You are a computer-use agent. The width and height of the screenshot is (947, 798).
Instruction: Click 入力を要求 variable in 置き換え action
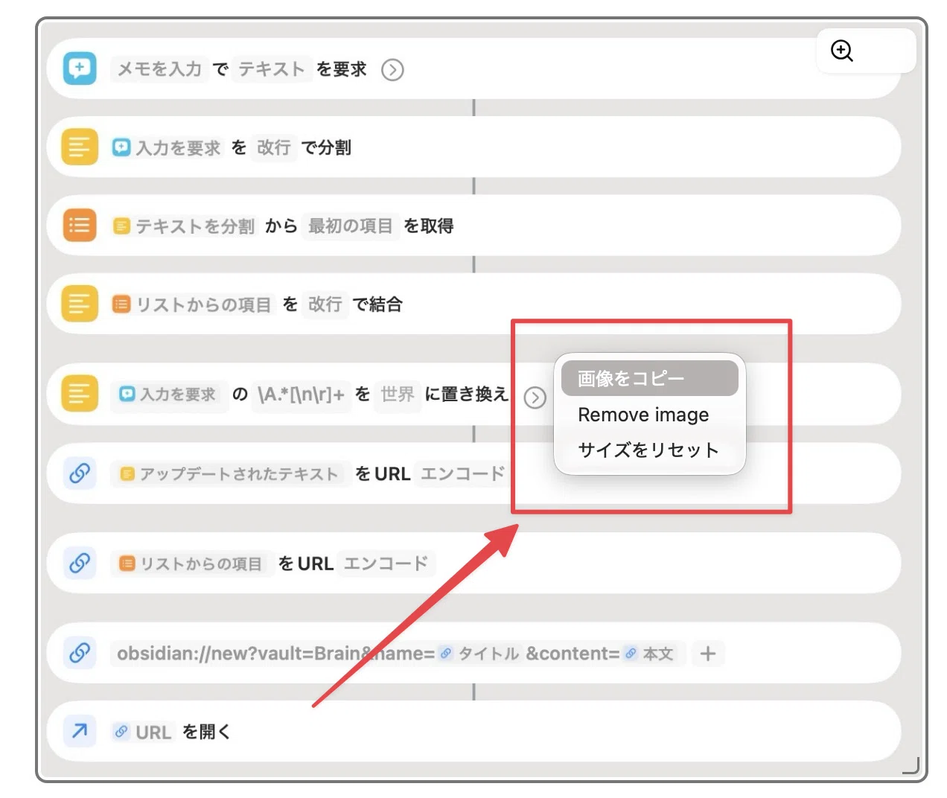tap(168, 395)
